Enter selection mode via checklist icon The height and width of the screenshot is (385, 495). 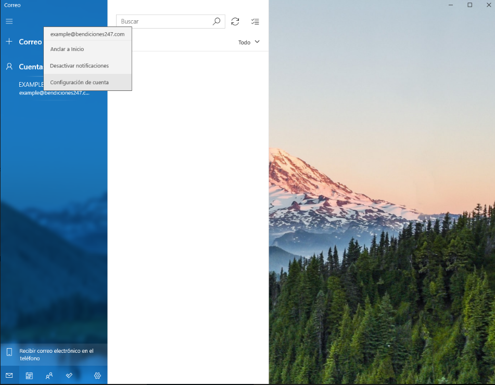[255, 21]
